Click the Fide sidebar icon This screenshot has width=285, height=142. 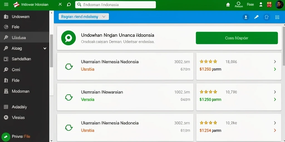pyautogui.click(x=6, y=80)
